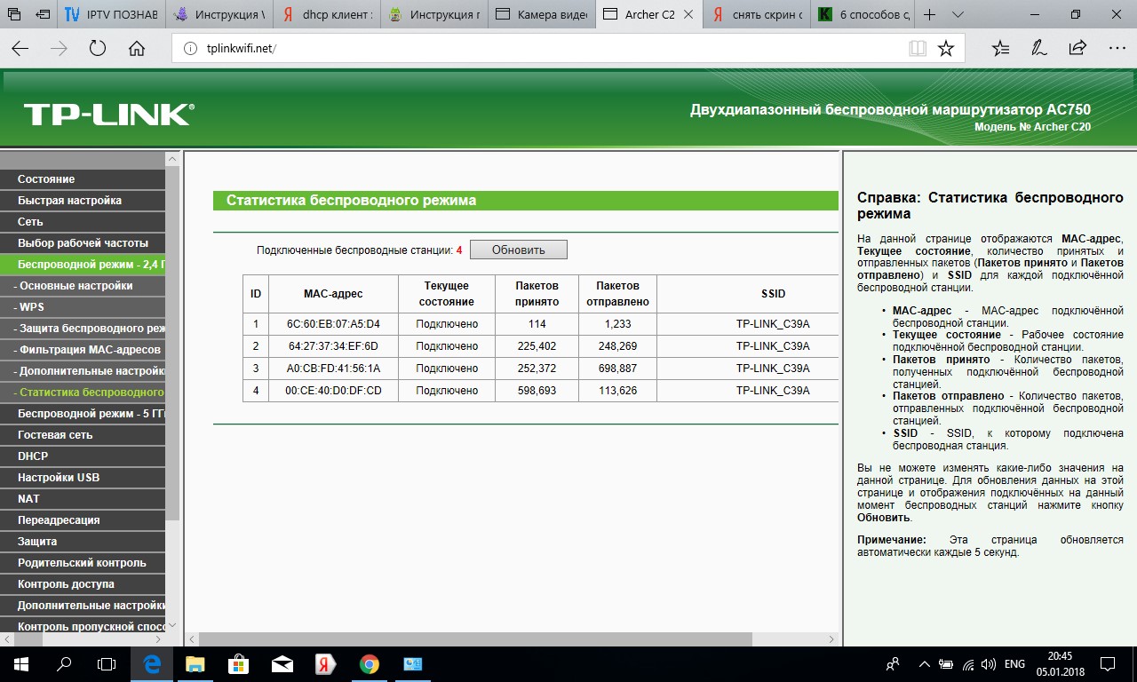Open the Share icon in Edge toolbar
The height and width of the screenshot is (682, 1137).
[x=1077, y=49]
